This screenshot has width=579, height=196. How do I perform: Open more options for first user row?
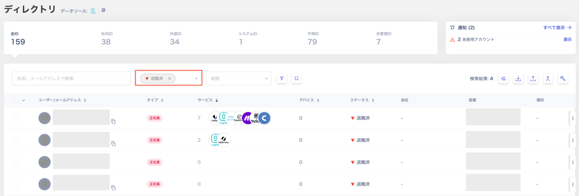pyautogui.click(x=573, y=118)
